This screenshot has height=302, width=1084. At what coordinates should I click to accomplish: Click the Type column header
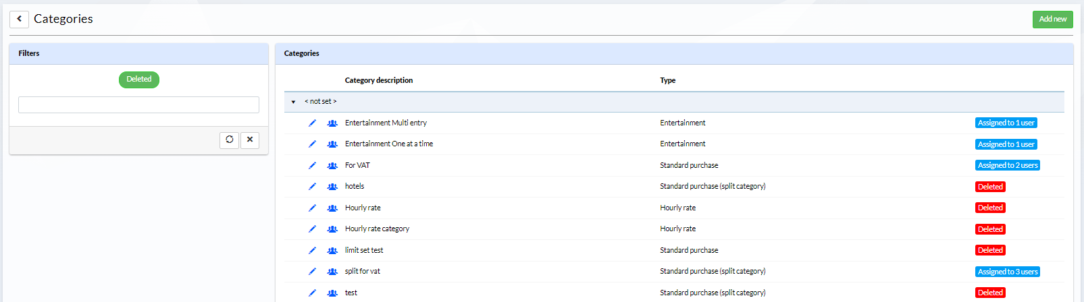pos(668,80)
